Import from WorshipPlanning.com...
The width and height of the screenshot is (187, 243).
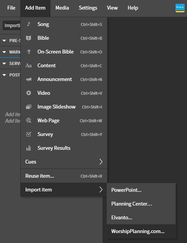141,231
